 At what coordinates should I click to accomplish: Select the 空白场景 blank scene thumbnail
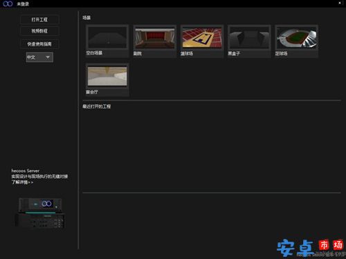[x=107, y=41]
